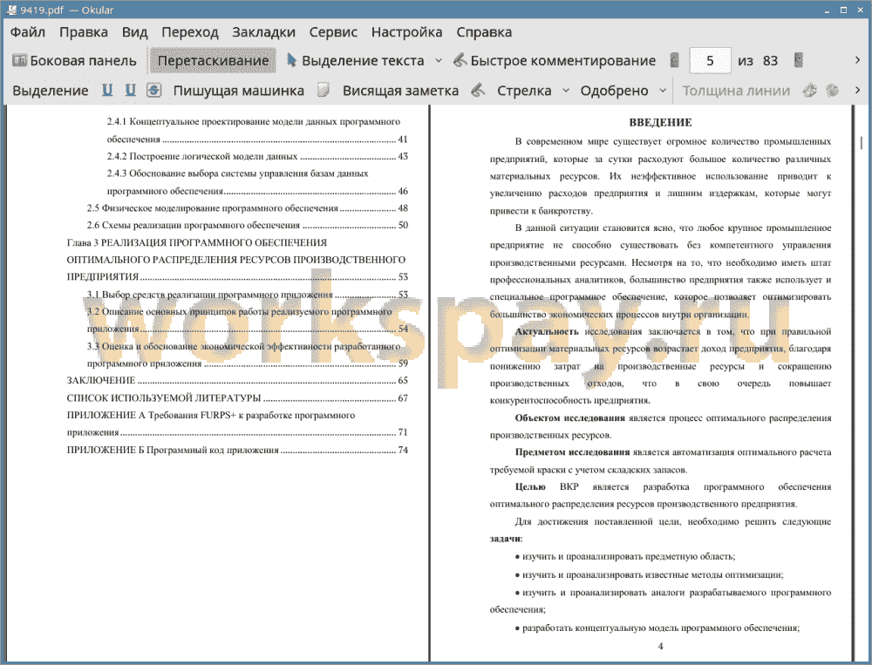This screenshot has width=872, height=665.
Task: Select the Перетаскивание browse mode
Action: [x=213, y=61]
